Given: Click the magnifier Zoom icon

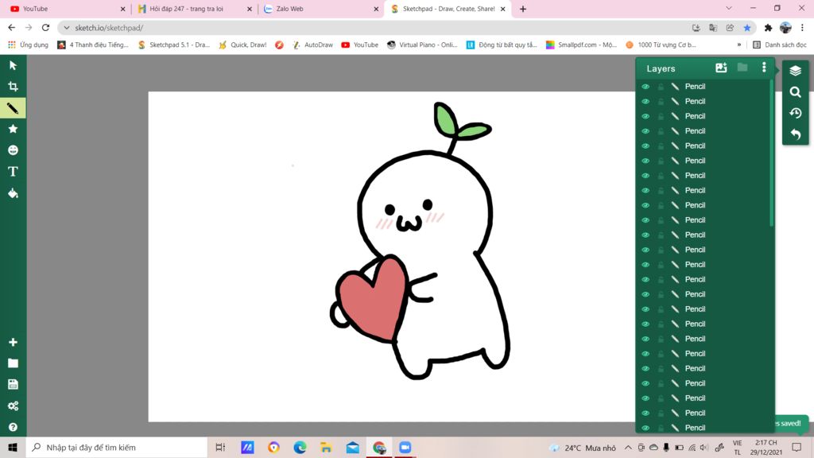Looking at the screenshot, I should 795,92.
